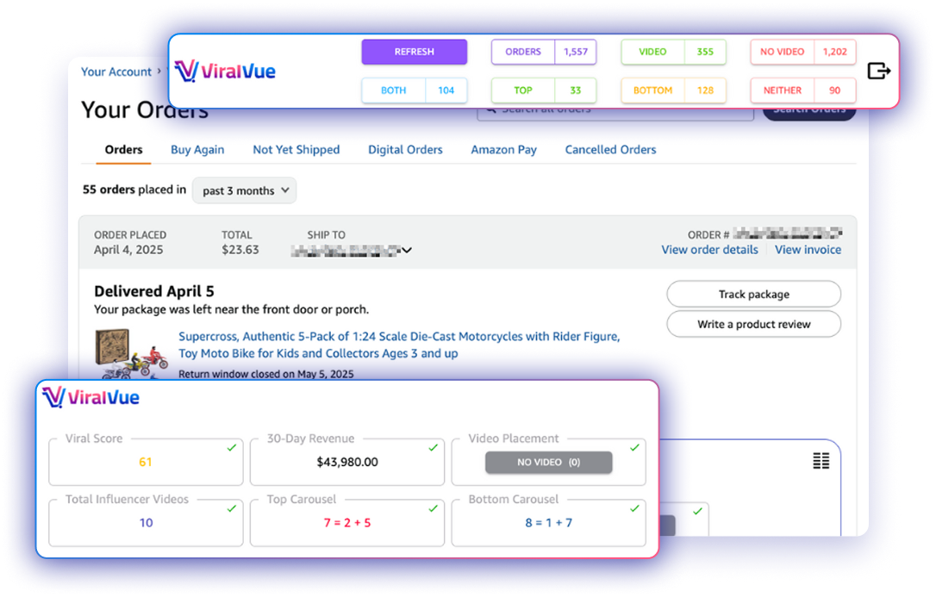Toggle the Total Influencer Videos checkmark
The height and width of the screenshot is (597, 936).
(232, 509)
